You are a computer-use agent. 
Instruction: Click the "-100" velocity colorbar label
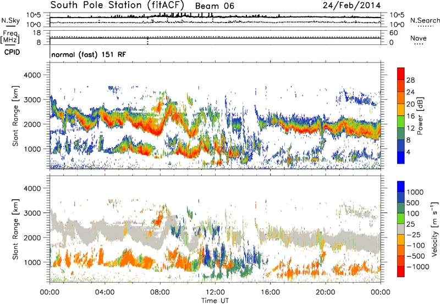(x=415, y=245)
